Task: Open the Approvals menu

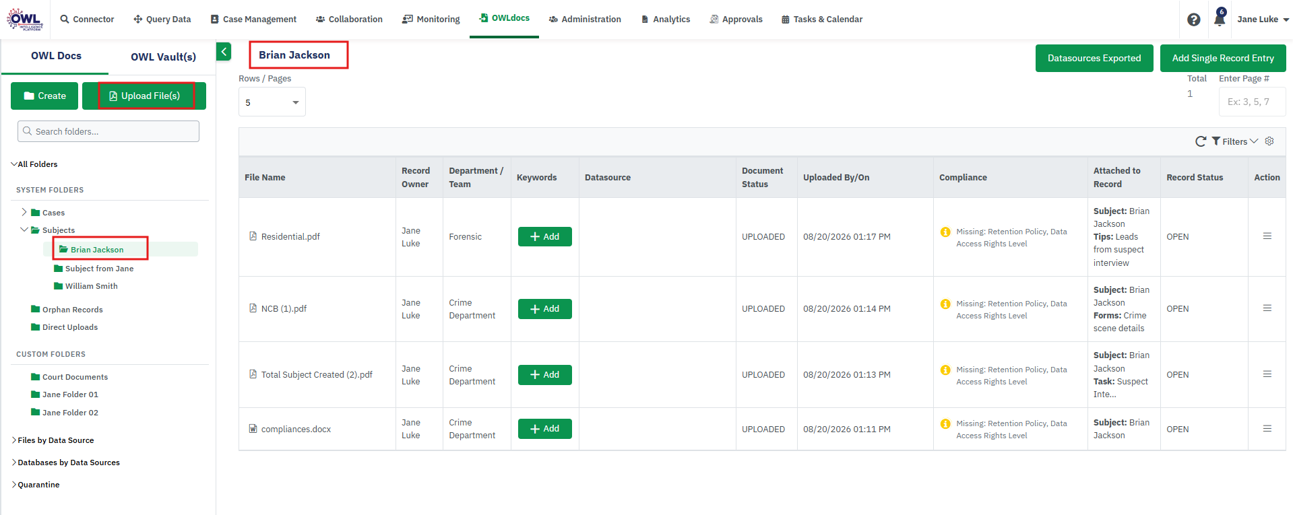Action: click(736, 20)
